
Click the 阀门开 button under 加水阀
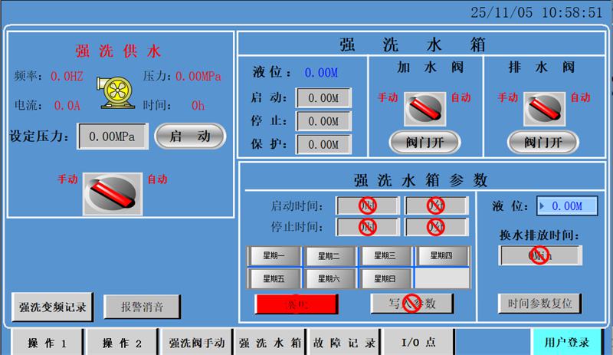(x=425, y=142)
